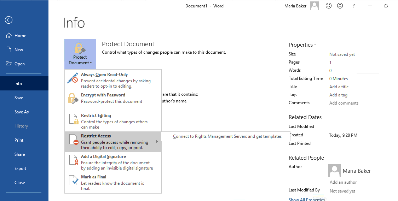Choose Always Open Read-Only option

113,80
